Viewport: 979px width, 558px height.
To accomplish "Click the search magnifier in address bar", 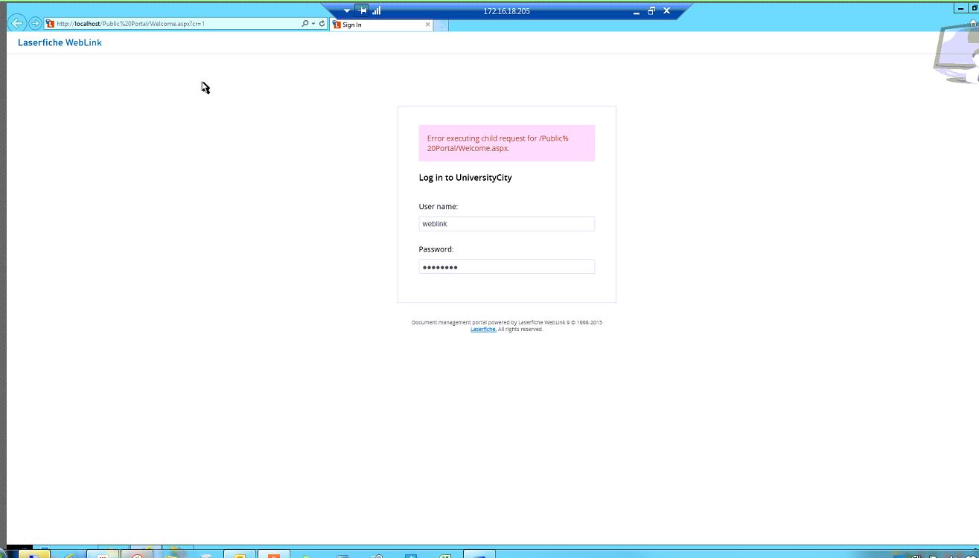I will pos(304,24).
